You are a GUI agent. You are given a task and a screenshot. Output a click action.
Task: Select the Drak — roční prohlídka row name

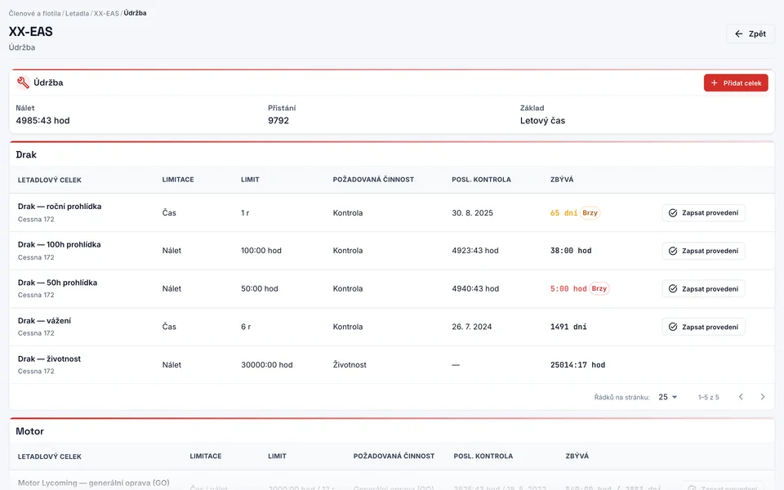coord(60,207)
